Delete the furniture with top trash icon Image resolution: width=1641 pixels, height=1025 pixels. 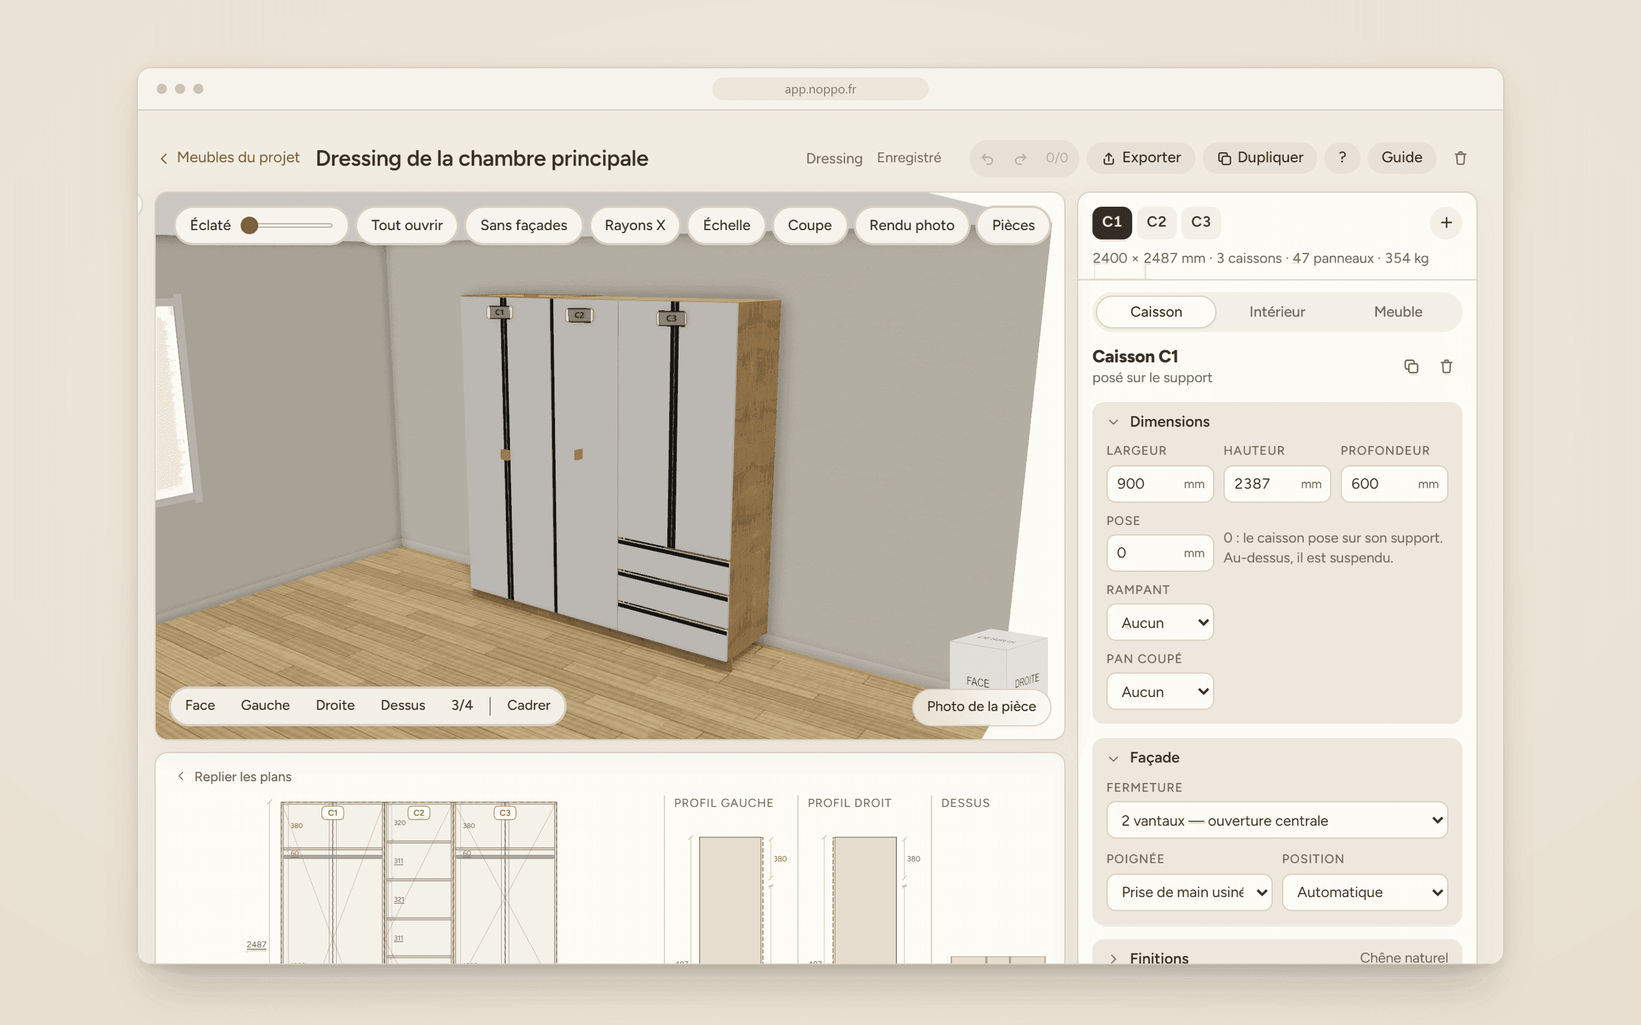tap(1460, 158)
